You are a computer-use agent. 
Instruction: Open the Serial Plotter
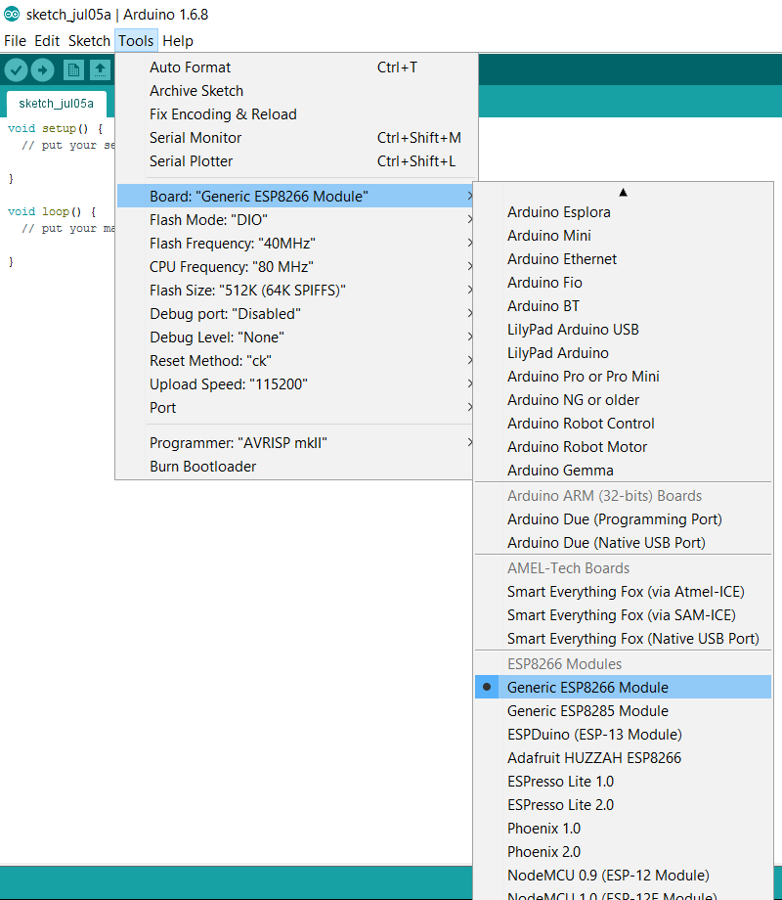click(x=296, y=161)
